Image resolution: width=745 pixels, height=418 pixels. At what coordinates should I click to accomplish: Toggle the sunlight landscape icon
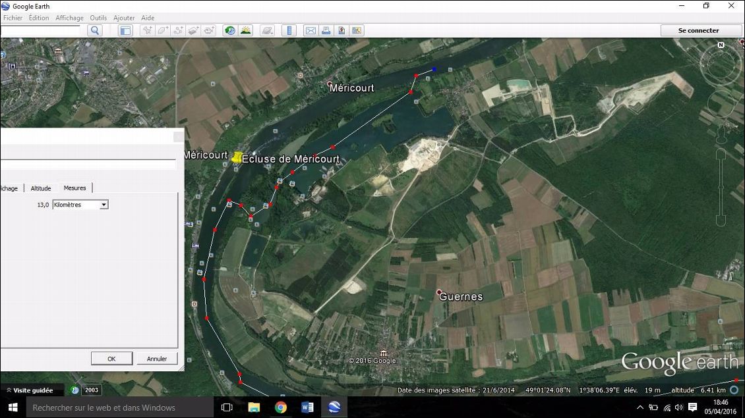pyautogui.click(x=246, y=30)
